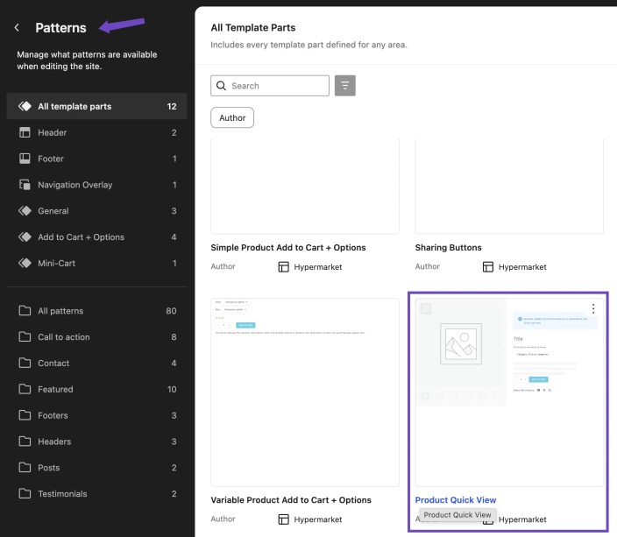Open the All patterns folder

pos(96,311)
